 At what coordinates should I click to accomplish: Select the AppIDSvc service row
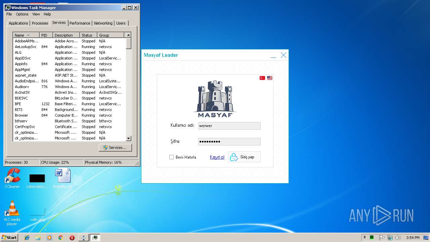coord(69,58)
